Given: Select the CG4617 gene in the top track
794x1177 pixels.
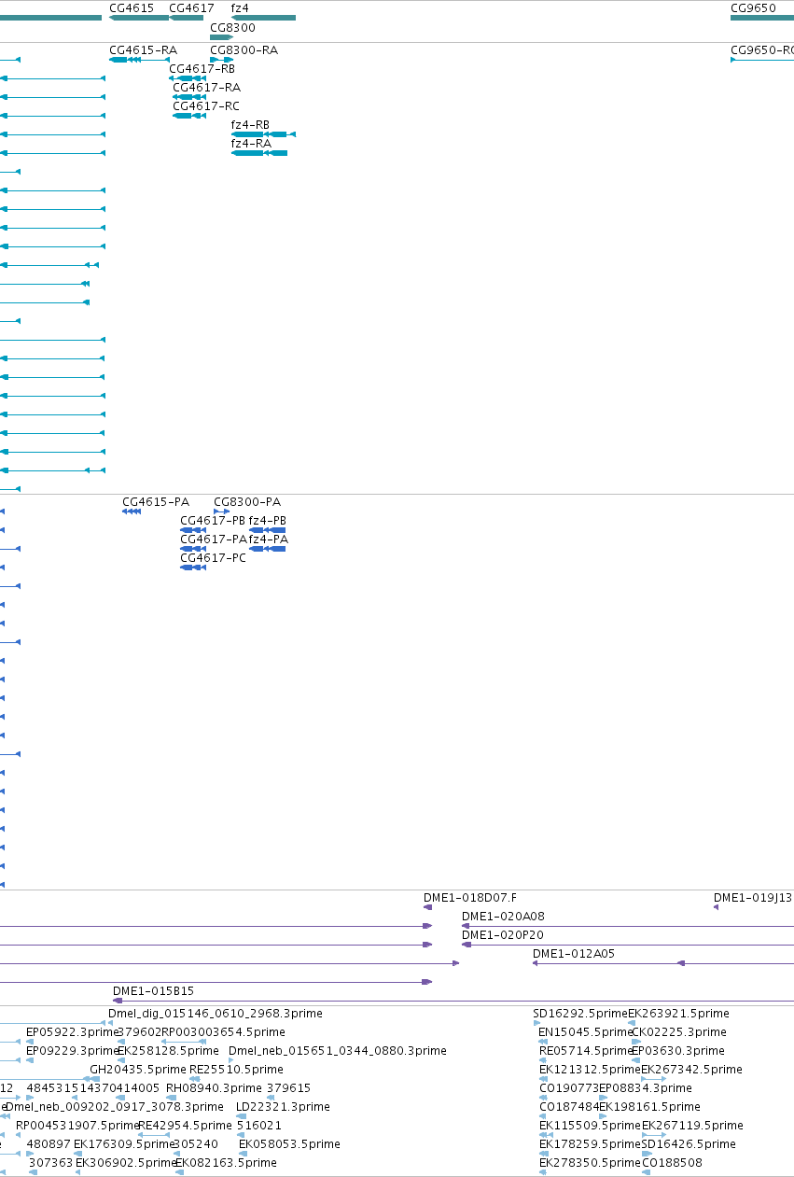Looking at the screenshot, I should click(187, 18).
